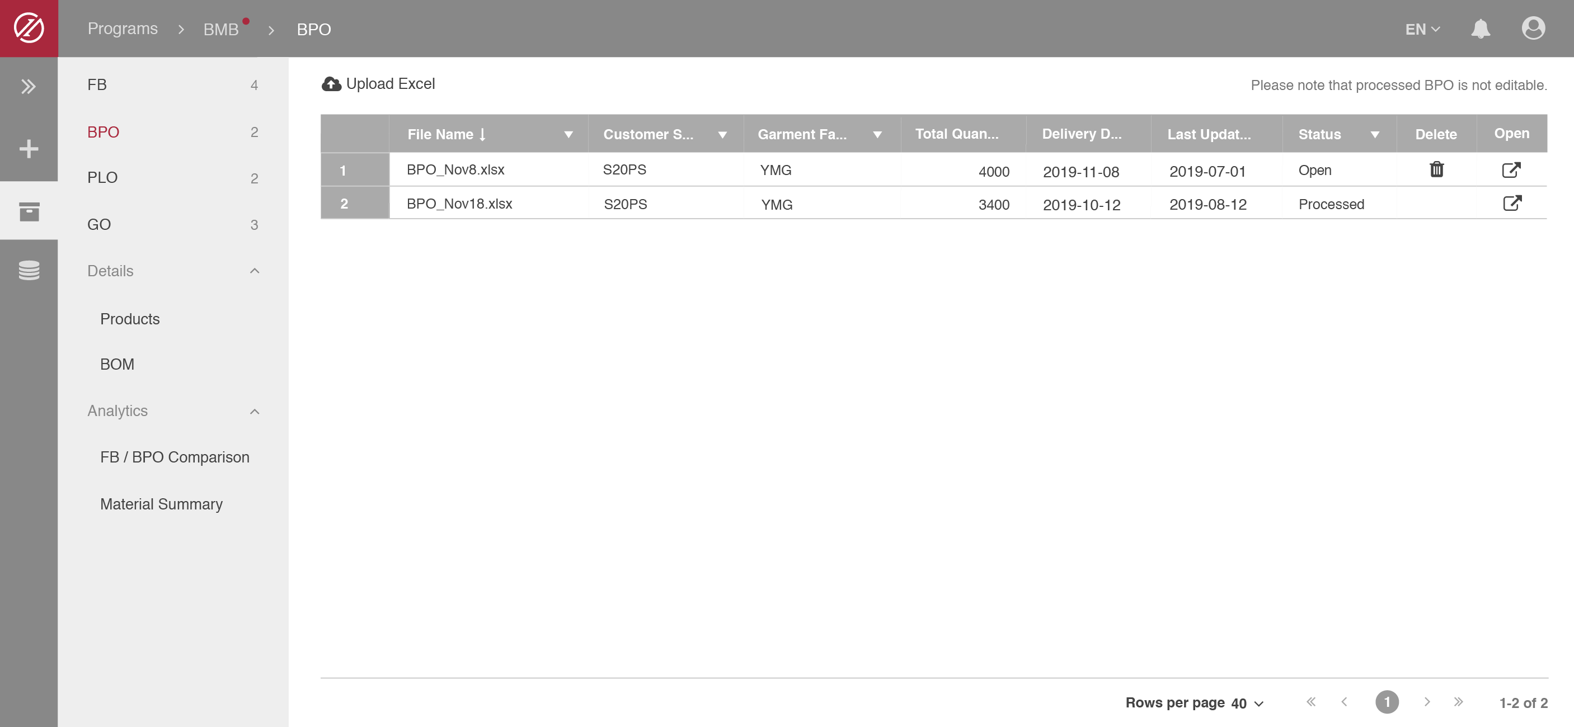Open BPO_Nov18.xlsx via external link icon
This screenshot has width=1574, height=727.
(1512, 204)
